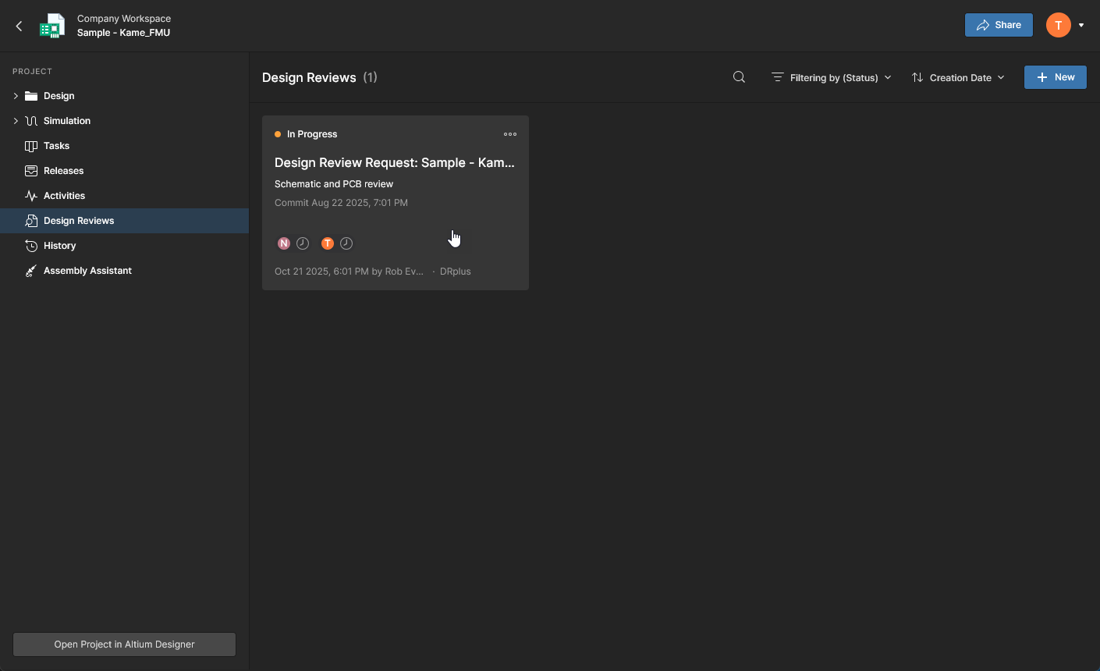Select Assembly Assistant in sidebar
The width and height of the screenshot is (1100, 671).
[x=87, y=271]
